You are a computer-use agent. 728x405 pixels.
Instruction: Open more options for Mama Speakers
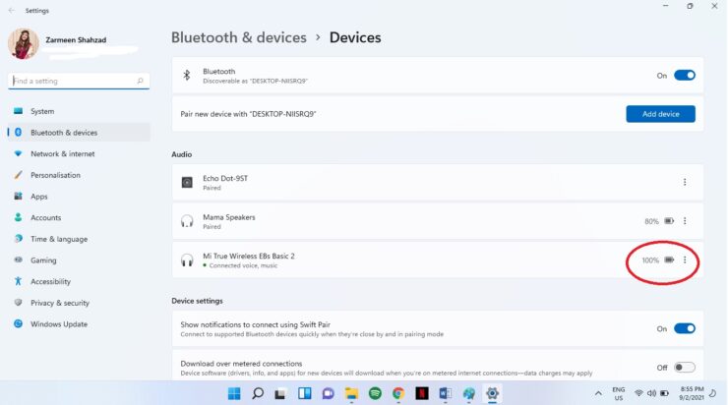(685, 221)
